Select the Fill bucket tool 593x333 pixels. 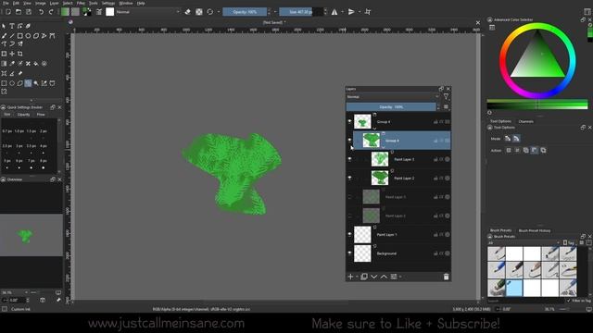point(36,64)
